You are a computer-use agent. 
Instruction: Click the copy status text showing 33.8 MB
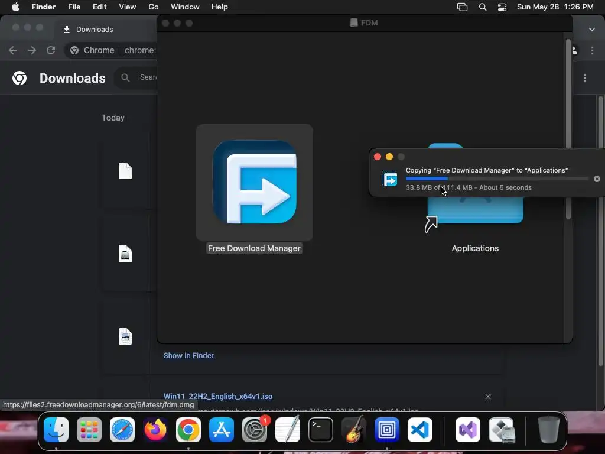(469, 187)
